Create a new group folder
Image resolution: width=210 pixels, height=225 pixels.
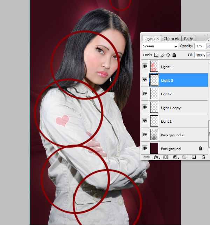point(184,157)
